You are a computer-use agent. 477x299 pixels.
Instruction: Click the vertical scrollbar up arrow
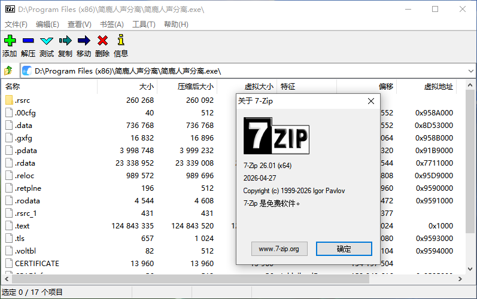470,86
